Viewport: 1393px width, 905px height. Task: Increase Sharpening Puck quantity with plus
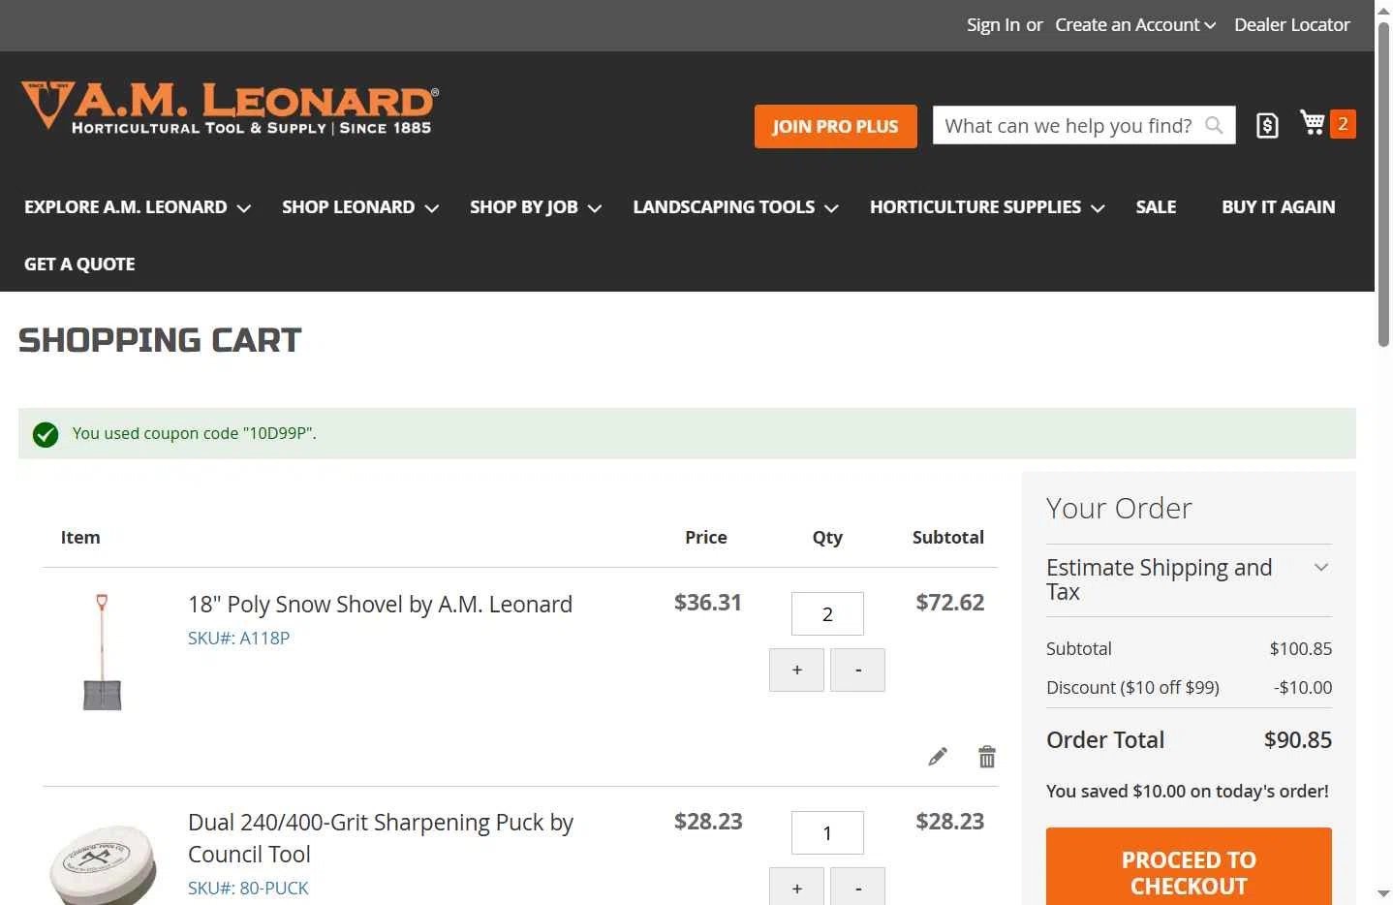pos(796,887)
